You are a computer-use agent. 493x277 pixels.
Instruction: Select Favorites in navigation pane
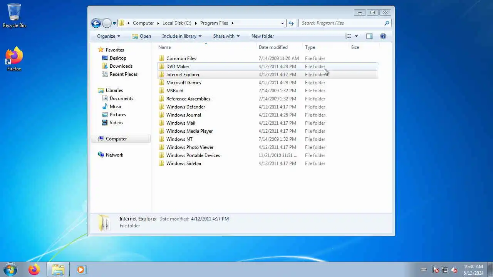(115, 50)
